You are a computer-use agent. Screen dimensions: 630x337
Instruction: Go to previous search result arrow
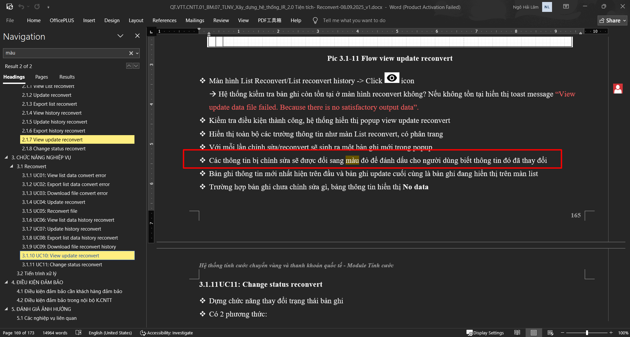129,66
